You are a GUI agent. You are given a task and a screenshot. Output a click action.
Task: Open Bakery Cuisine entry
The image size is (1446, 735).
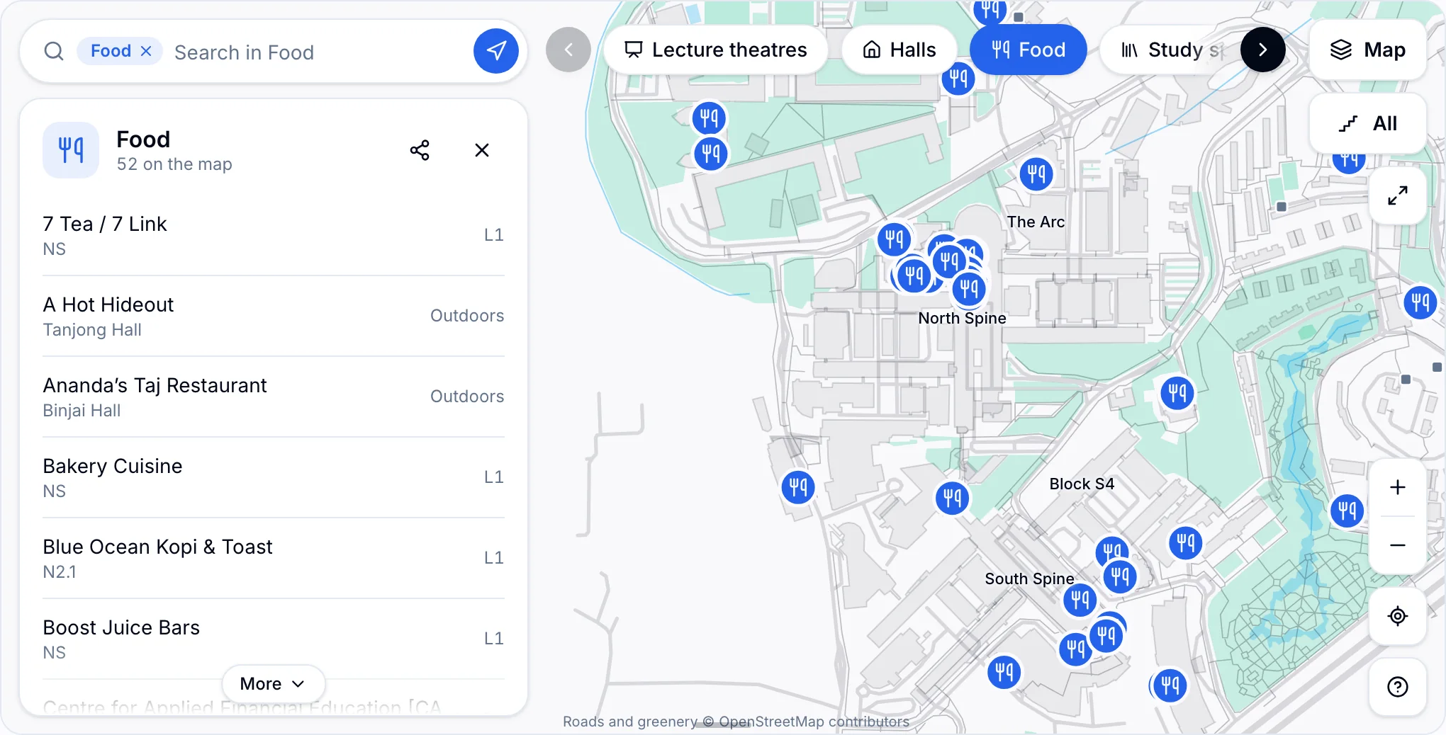tap(274, 477)
